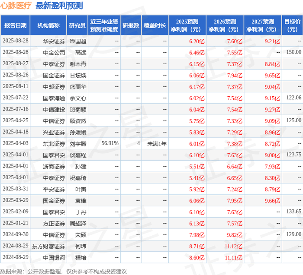Viewport: 303px width, 275px height.
Task: Click 2025 forecast value 5.51亿
Action: (197, 166)
